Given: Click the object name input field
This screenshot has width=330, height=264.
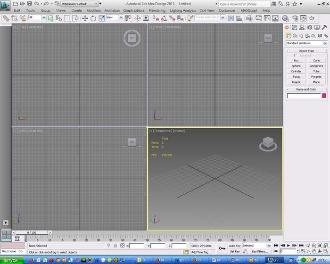Looking at the screenshot, I should [x=304, y=96].
